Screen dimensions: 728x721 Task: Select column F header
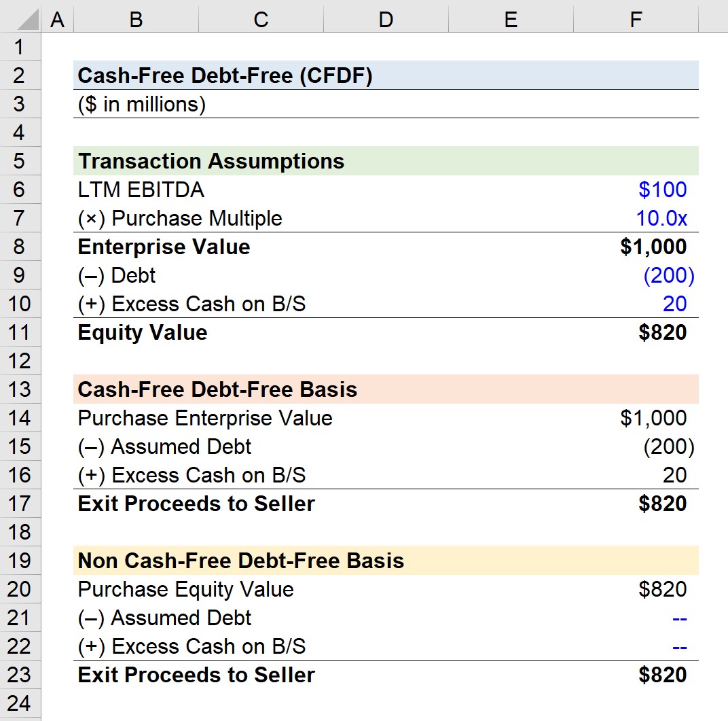(x=636, y=19)
